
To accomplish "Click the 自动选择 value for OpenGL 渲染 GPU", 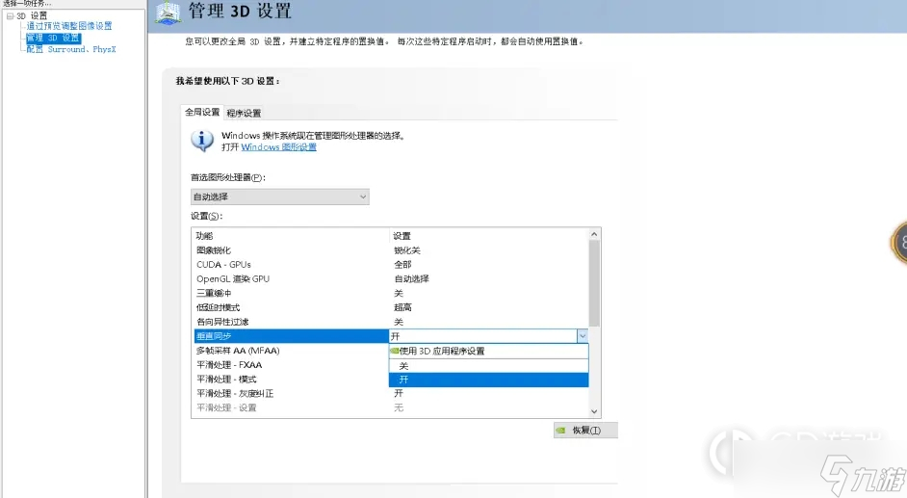I will pos(411,278).
